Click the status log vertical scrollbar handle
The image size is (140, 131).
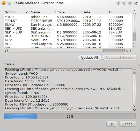click(134, 89)
